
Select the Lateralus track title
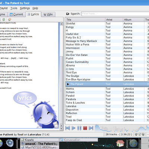pyautogui.click(x=71, y=106)
